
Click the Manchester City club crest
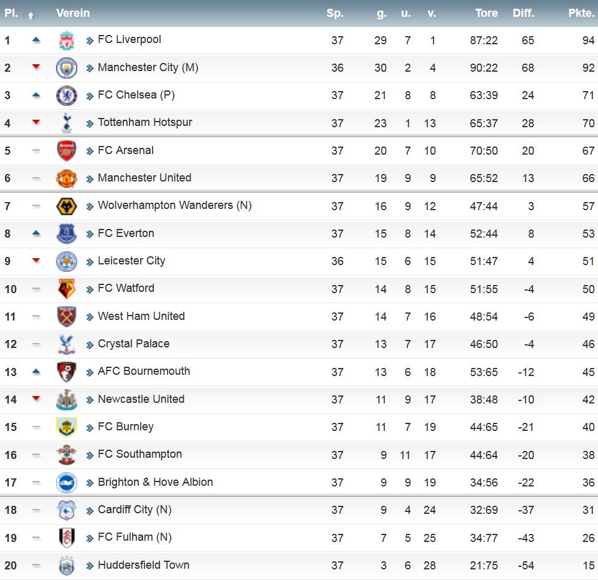tap(67, 68)
